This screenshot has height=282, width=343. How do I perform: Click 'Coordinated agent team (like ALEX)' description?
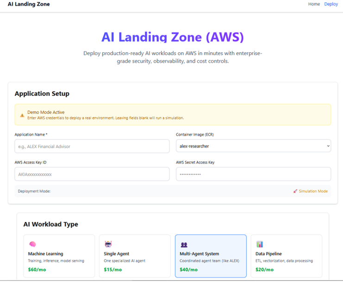(209, 261)
